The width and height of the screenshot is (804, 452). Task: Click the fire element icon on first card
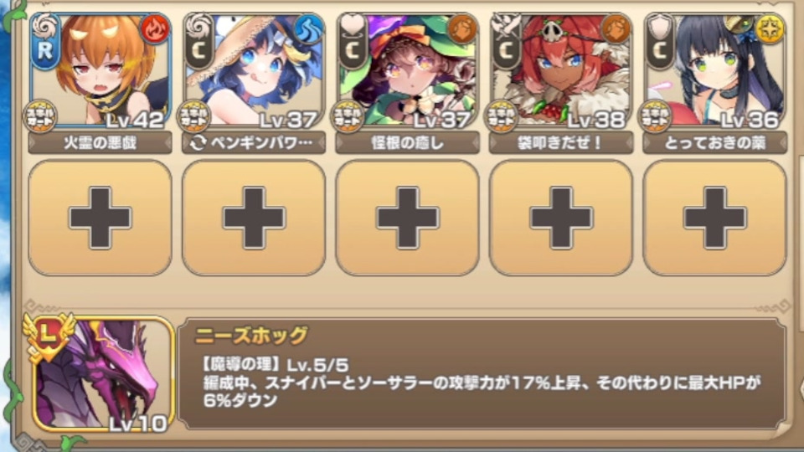tap(154, 29)
